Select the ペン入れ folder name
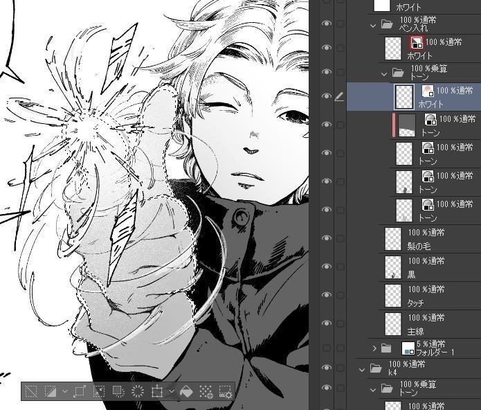 pos(413,28)
